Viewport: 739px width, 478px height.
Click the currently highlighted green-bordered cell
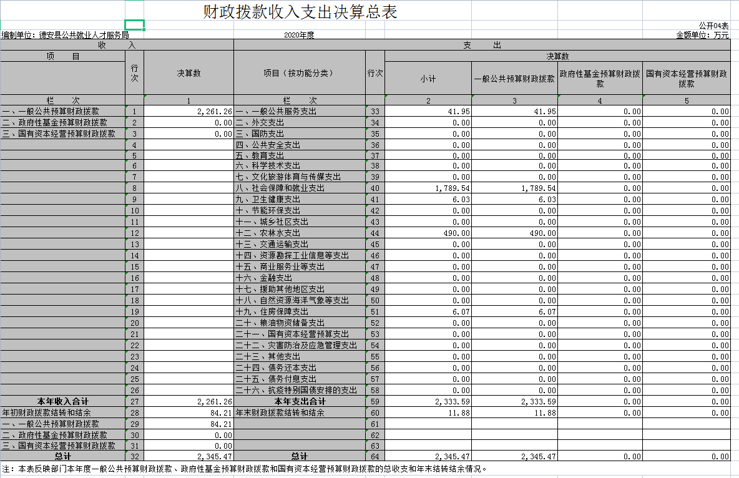(x=135, y=24)
